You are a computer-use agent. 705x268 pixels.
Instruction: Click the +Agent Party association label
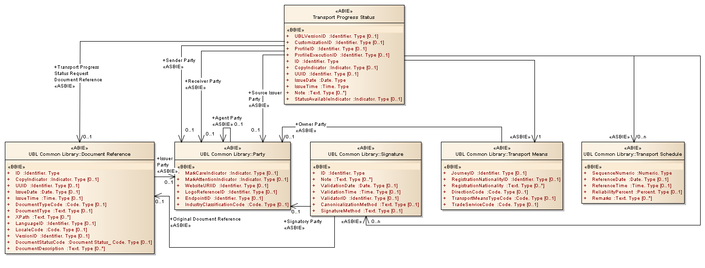tap(227, 118)
